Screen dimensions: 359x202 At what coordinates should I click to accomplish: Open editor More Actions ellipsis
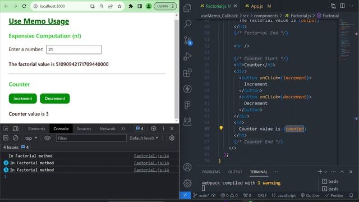[x=351, y=6]
